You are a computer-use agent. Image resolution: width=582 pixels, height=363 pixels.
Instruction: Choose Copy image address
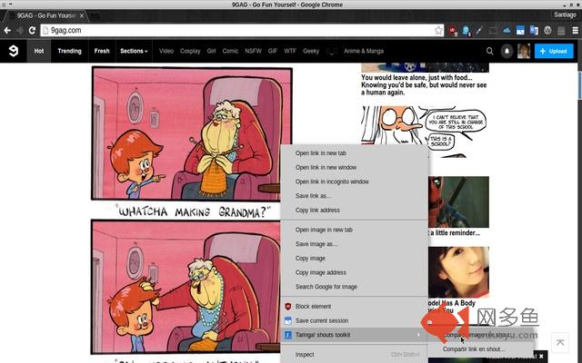click(x=355, y=272)
